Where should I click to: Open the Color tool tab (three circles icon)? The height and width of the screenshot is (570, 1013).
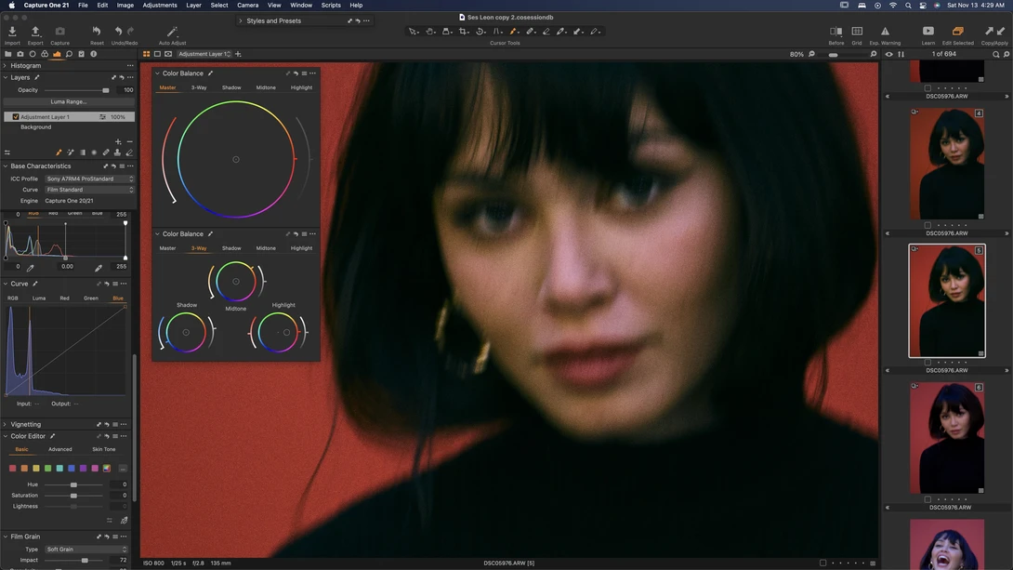click(45, 54)
